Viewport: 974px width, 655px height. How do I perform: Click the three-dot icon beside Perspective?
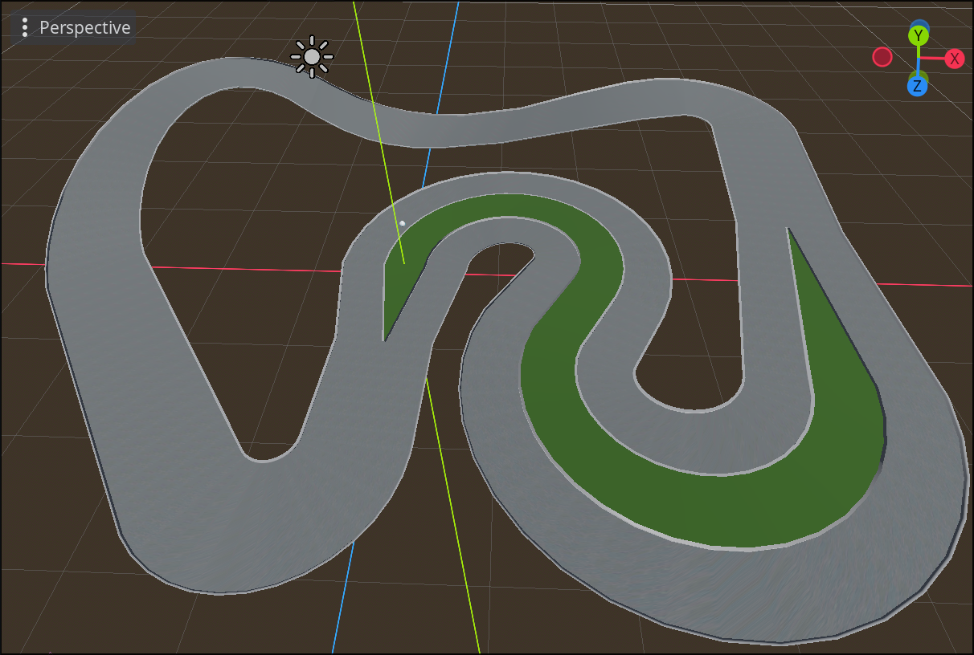(x=25, y=27)
